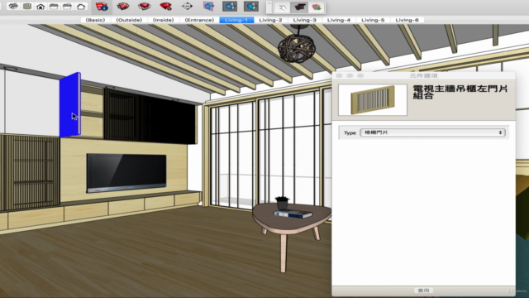Screen dimensions: 529x298
Task: Click the component options panel title bar
Action: tap(423, 75)
